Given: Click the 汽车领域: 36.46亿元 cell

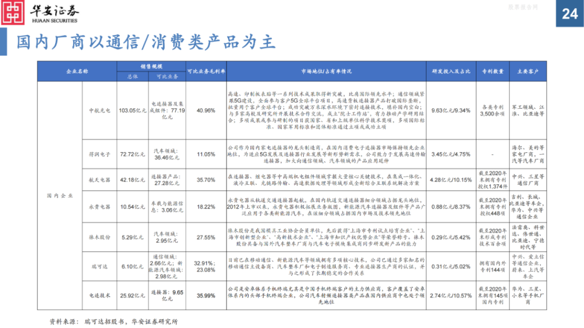Looking at the screenshot, I should click(x=167, y=154).
